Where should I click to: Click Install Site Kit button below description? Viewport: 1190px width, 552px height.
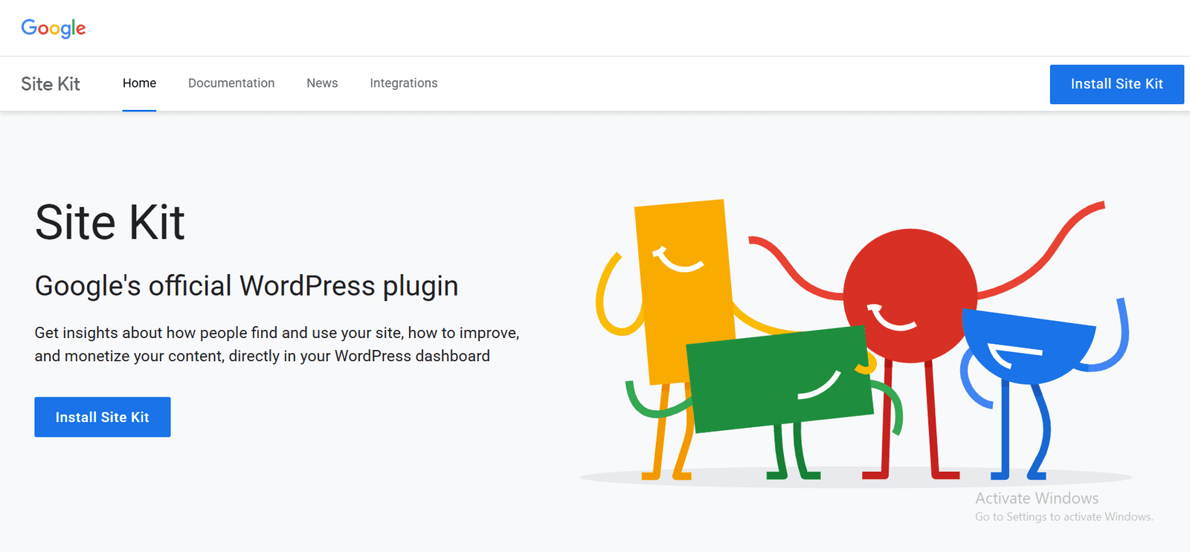tap(103, 417)
